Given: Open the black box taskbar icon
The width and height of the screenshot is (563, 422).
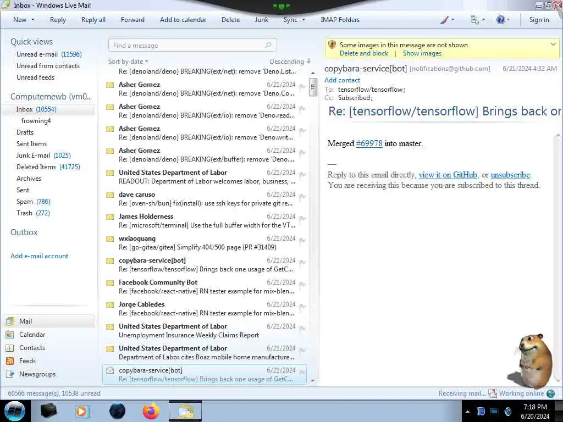Looking at the screenshot, I should point(48,411).
